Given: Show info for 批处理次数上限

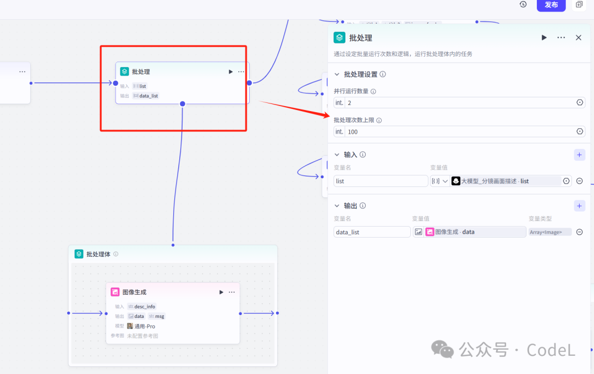Looking at the screenshot, I should (x=379, y=120).
